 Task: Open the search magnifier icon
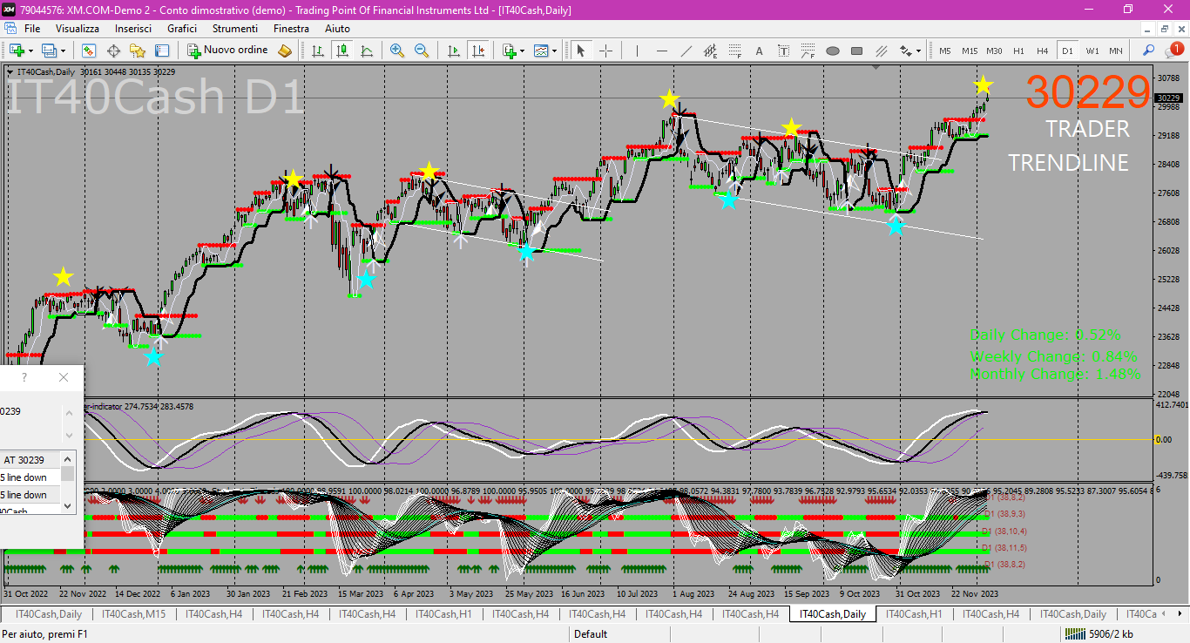tap(1149, 51)
